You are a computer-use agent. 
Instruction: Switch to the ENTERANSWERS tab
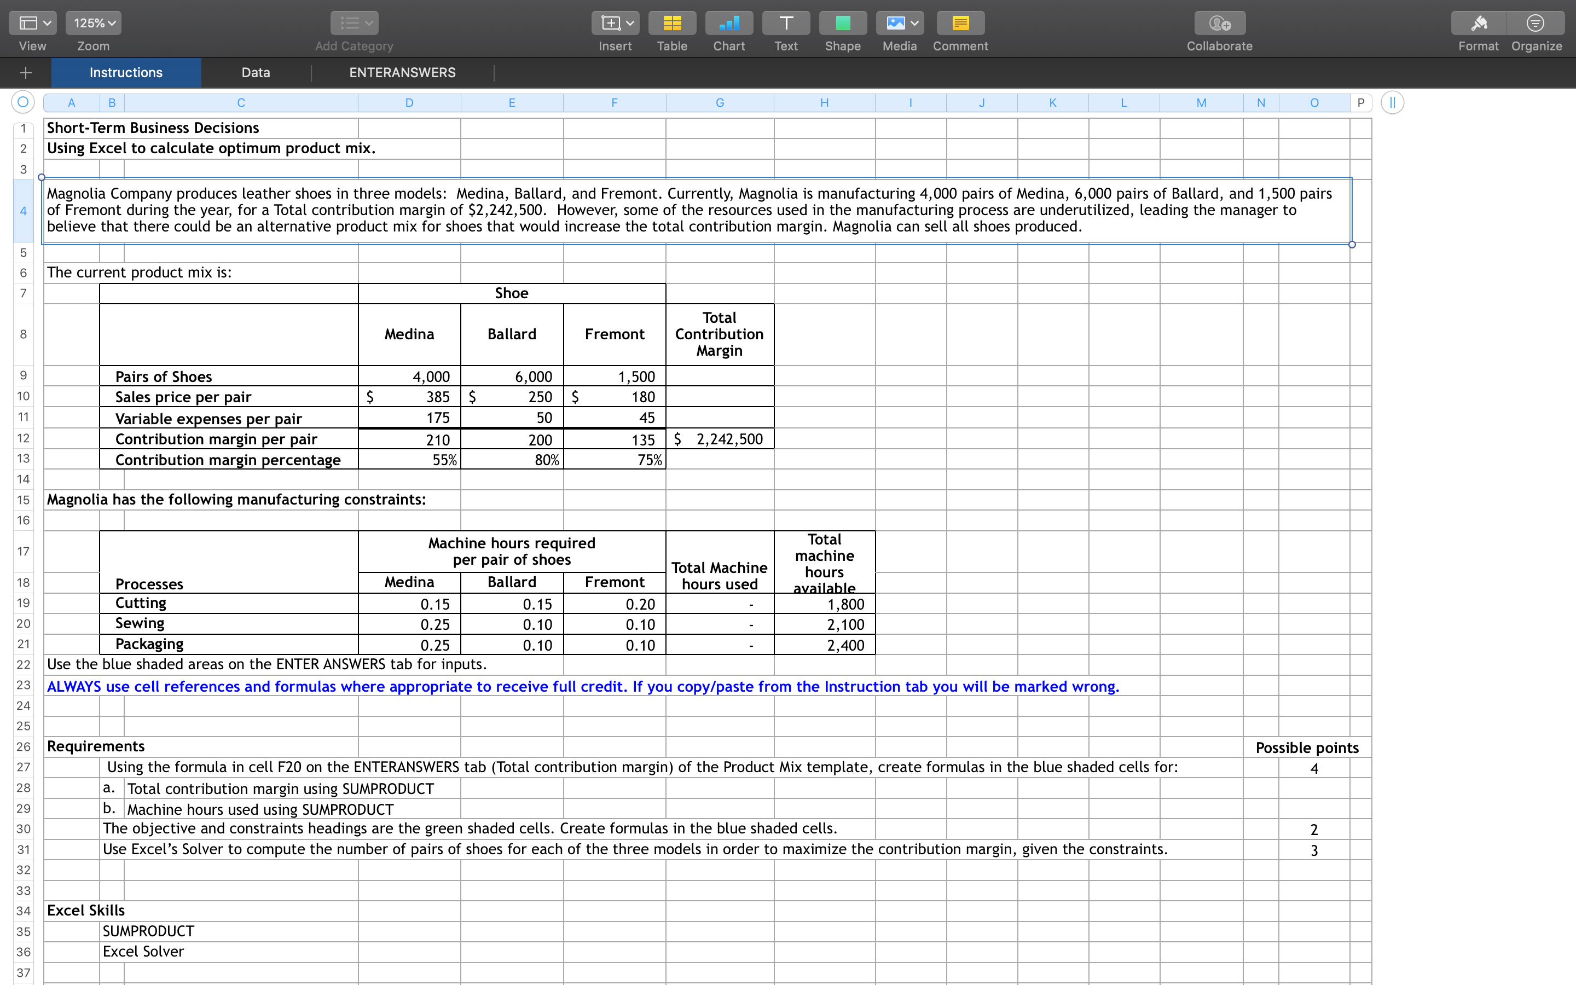click(402, 72)
